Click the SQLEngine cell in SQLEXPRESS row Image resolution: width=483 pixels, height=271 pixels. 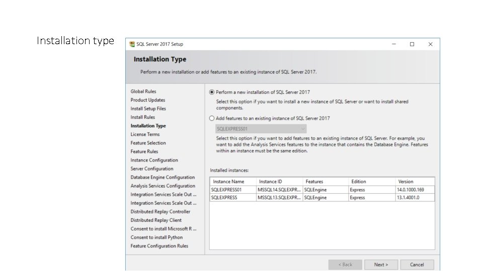pos(326,198)
